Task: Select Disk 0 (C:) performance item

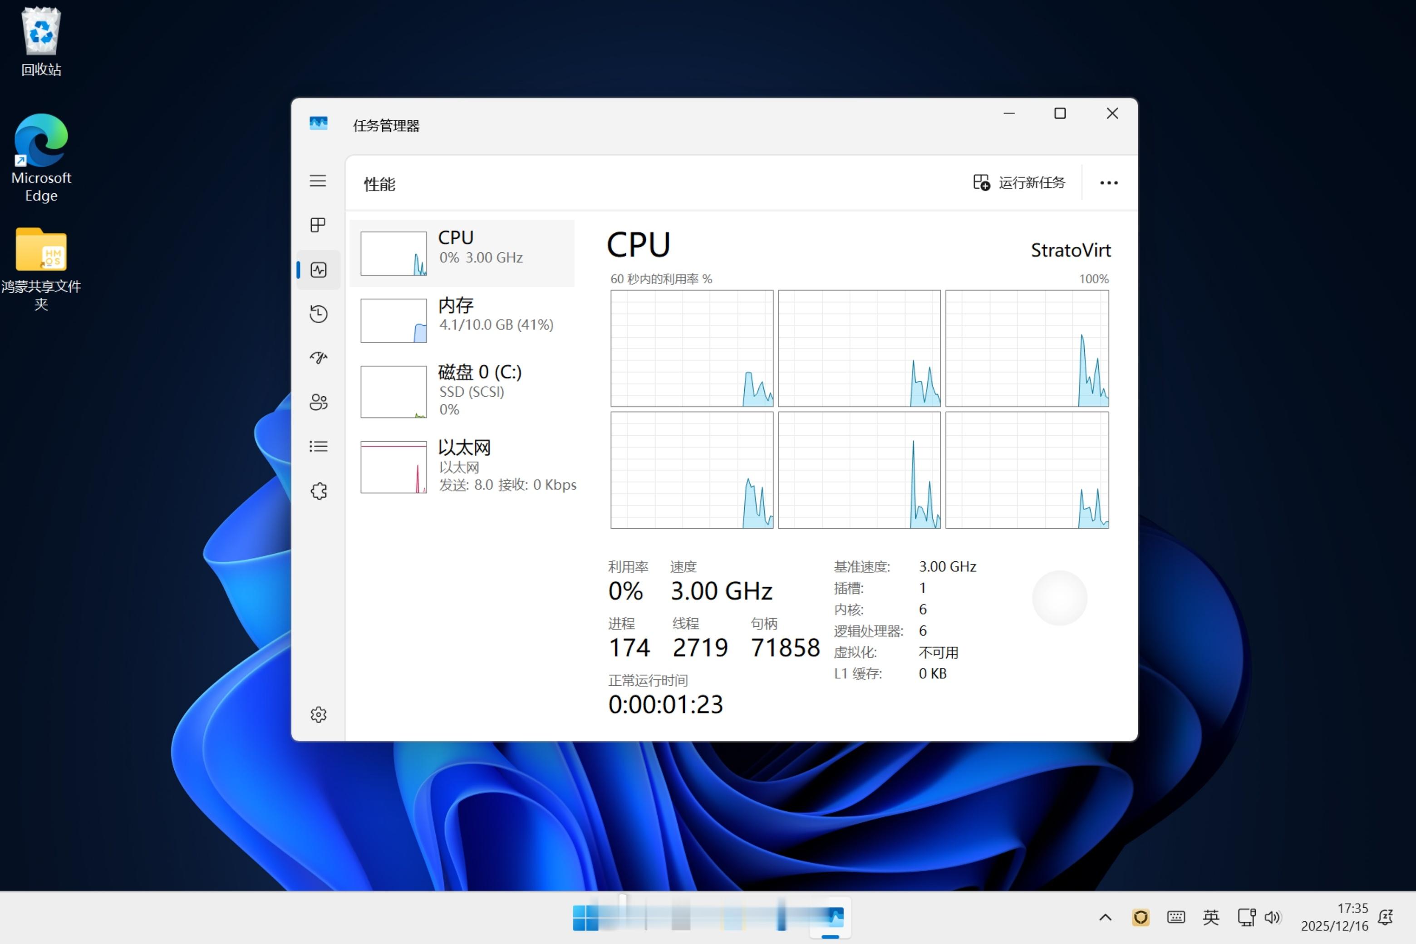Action: tap(462, 391)
